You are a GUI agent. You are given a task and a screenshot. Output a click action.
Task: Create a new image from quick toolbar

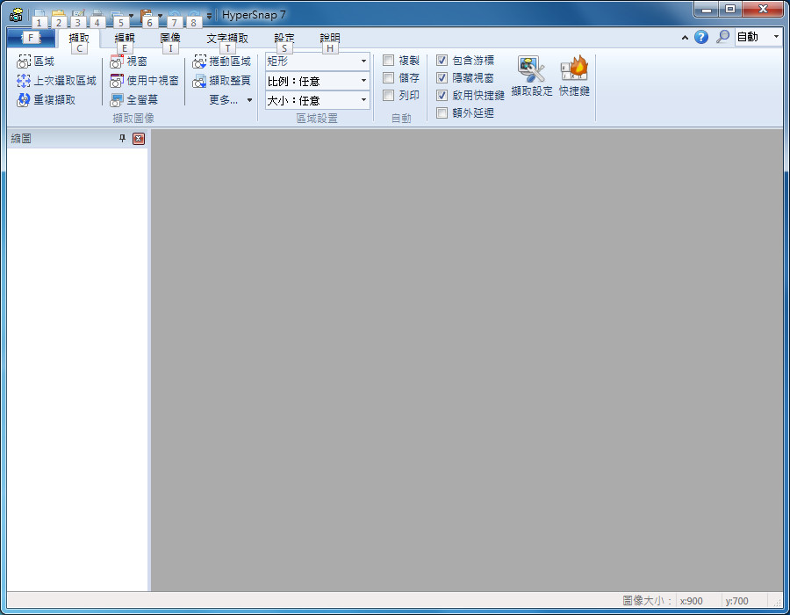tap(39, 14)
